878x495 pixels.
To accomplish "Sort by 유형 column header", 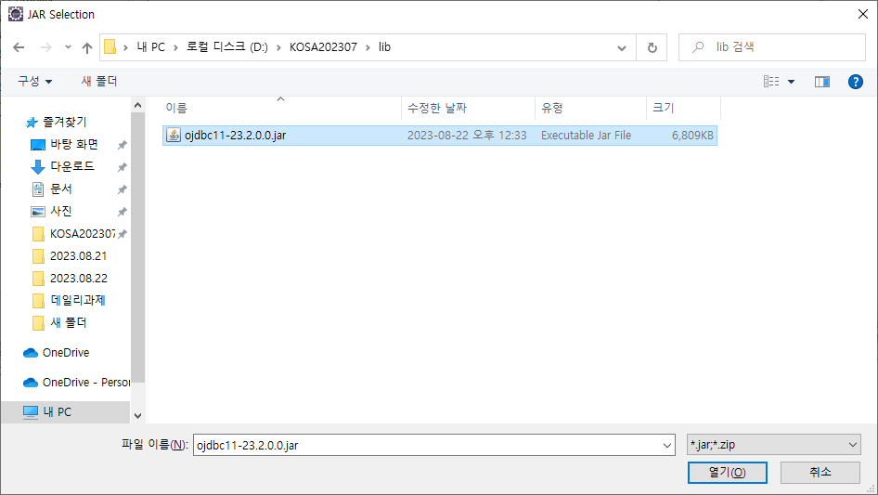I will (x=590, y=108).
